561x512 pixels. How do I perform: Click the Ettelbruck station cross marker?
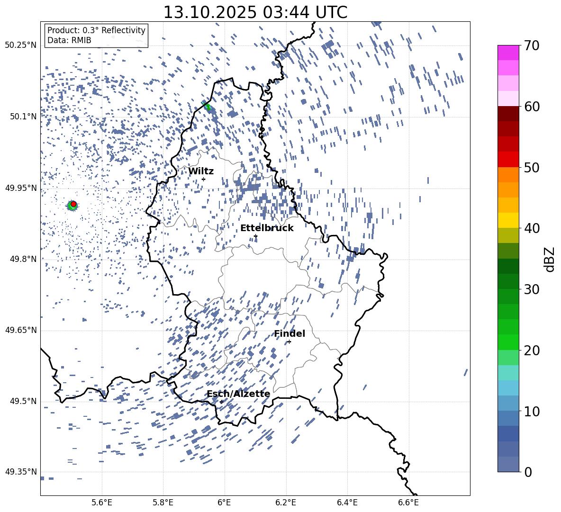(x=255, y=236)
